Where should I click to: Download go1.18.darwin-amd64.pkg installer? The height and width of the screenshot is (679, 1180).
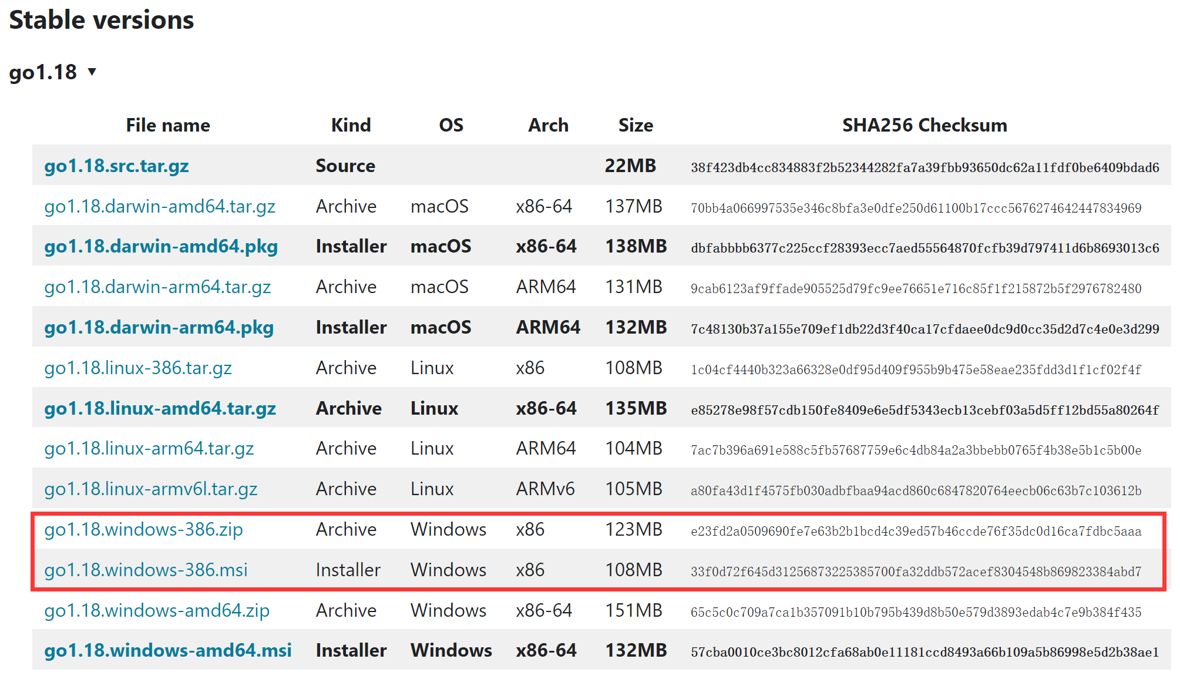161,246
